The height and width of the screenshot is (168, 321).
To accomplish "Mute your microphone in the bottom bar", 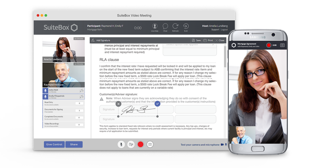I will [121, 144].
